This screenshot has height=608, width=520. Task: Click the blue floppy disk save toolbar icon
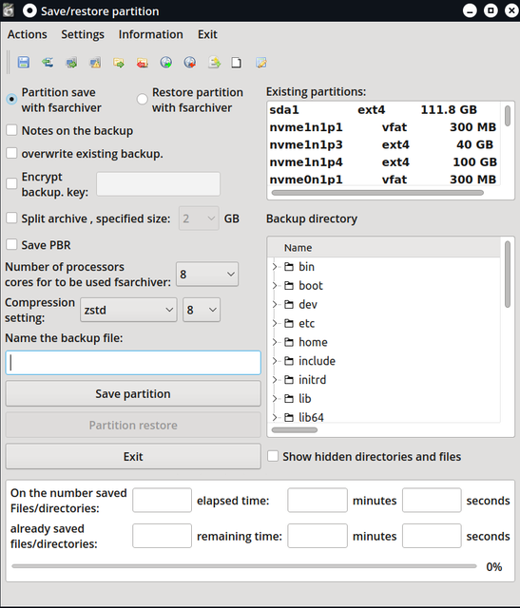coord(24,63)
